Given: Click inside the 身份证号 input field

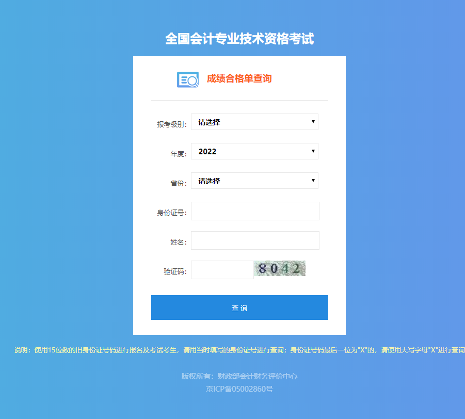Looking at the screenshot, I should tap(254, 211).
